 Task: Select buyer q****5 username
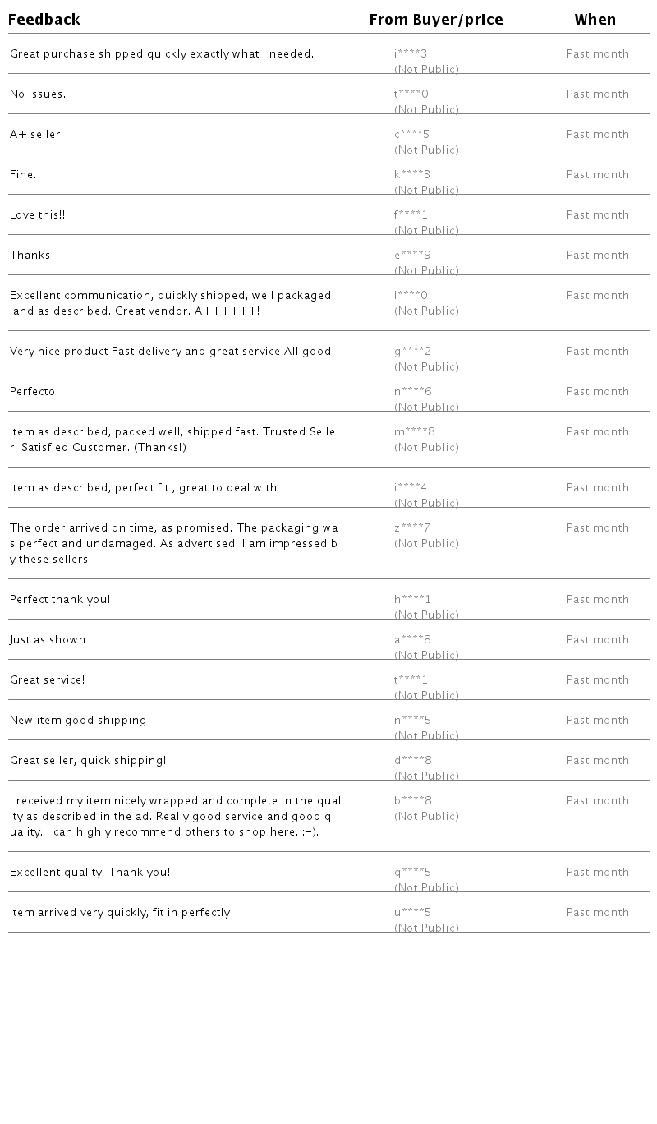412,873
